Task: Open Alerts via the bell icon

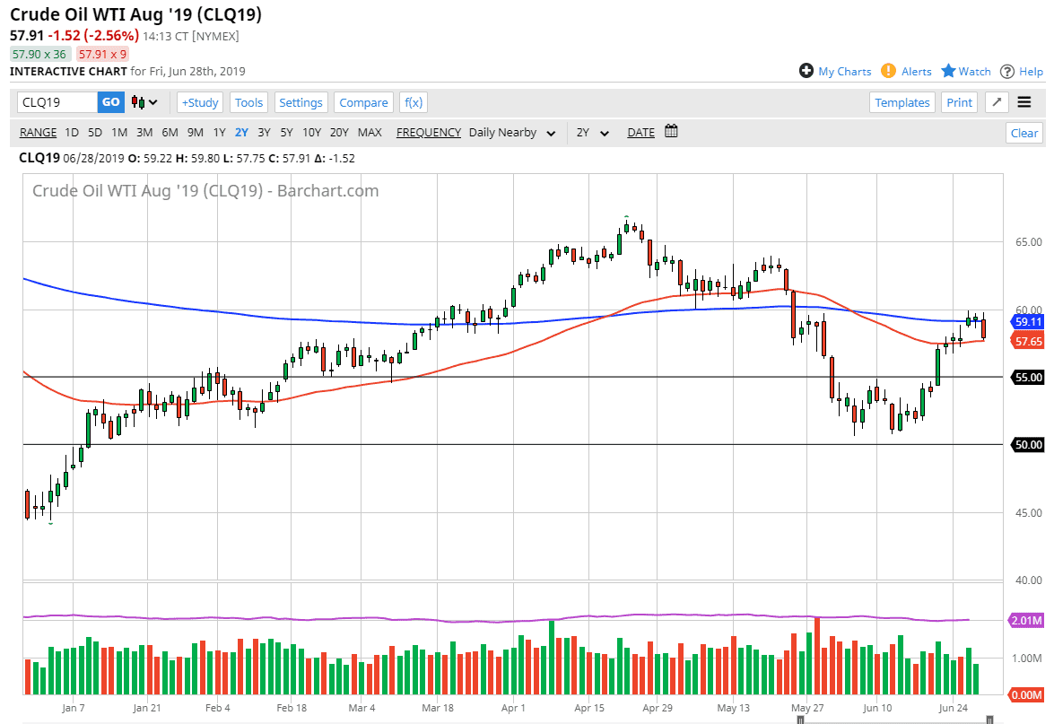Action: click(x=888, y=71)
